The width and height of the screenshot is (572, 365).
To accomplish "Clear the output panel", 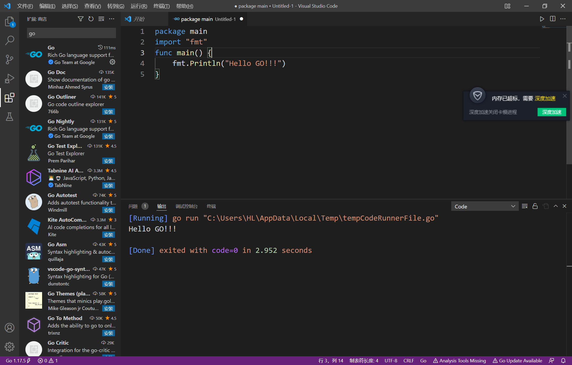I will click(525, 206).
